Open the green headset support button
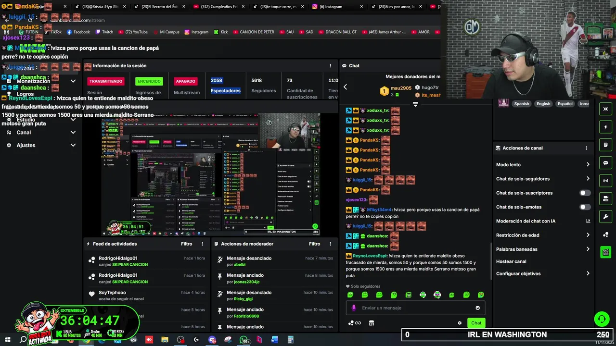This screenshot has width=616, height=346. (601, 319)
